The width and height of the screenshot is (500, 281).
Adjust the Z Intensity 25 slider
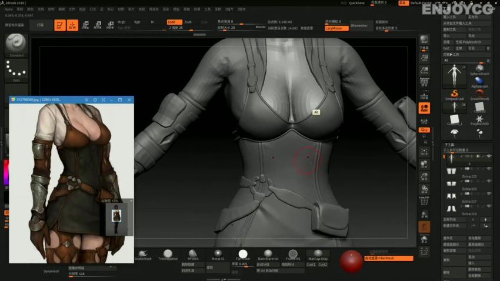pos(189,28)
